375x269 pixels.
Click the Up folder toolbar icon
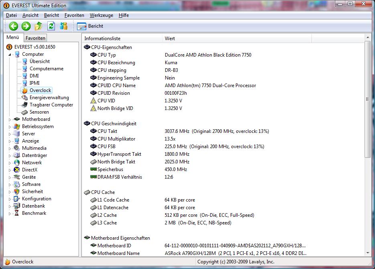[x=39, y=26]
